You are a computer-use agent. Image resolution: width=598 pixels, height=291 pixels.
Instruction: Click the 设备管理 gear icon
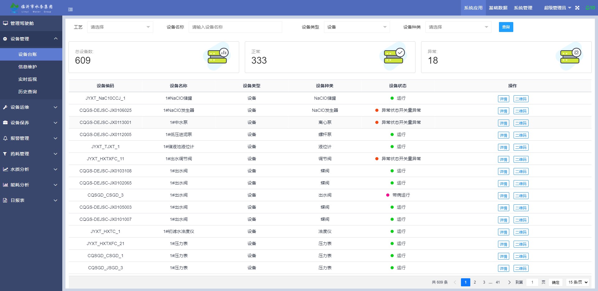(5, 39)
